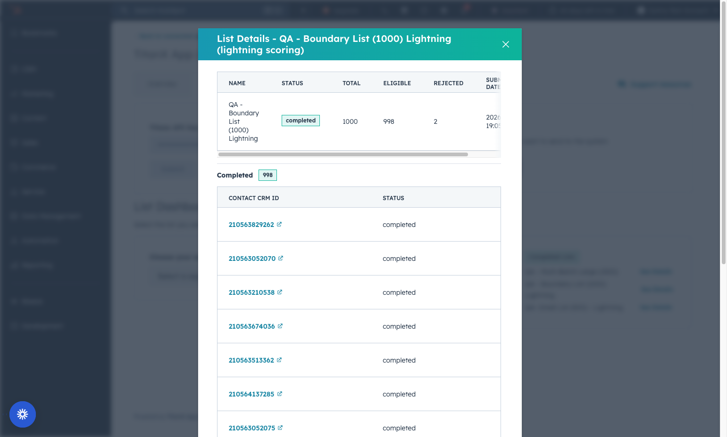This screenshot has width=727, height=437.
Task: Click 'completed' status for contact 210563052070
Action: [x=399, y=259]
